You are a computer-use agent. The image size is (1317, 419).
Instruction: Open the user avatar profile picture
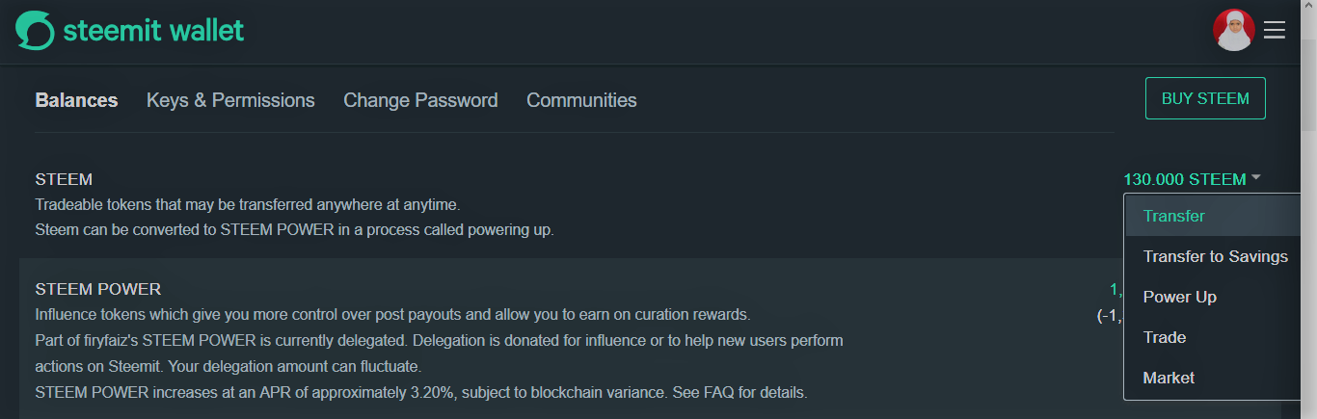click(x=1233, y=31)
